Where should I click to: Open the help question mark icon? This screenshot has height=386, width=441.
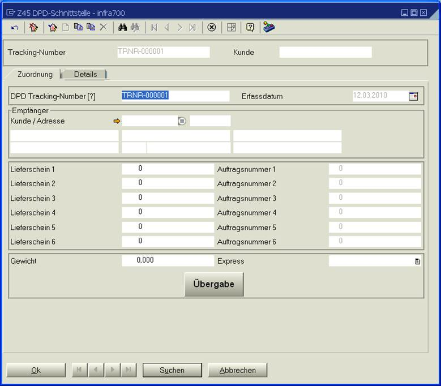click(250, 27)
